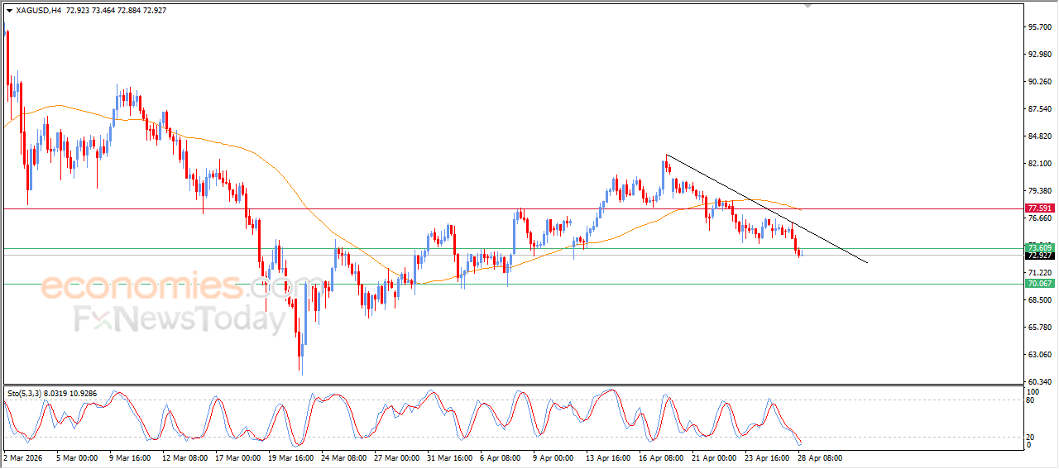This screenshot has width=1059, height=469.
Task: Click the stochastic 20 level label
Action: point(1030,437)
